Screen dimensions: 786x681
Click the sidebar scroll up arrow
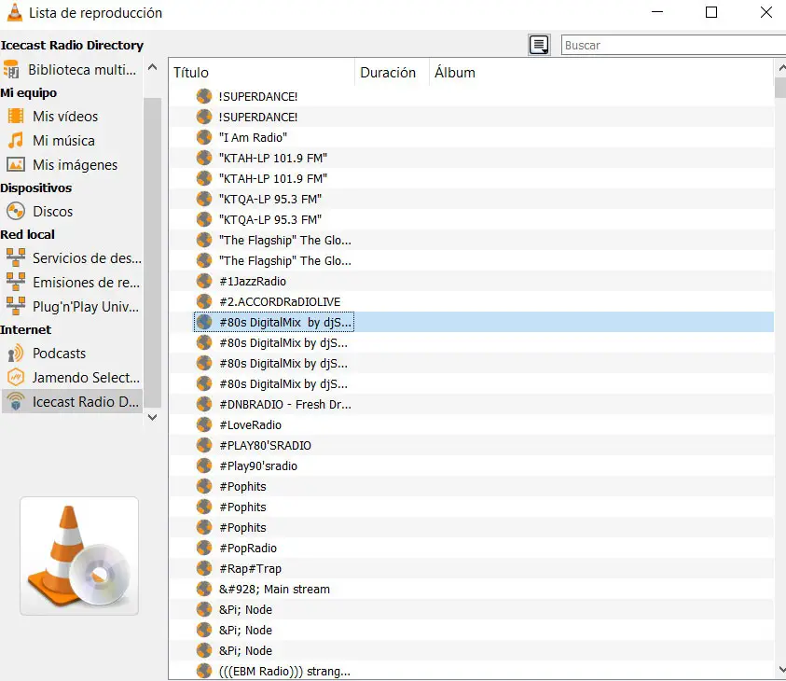(x=152, y=67)
